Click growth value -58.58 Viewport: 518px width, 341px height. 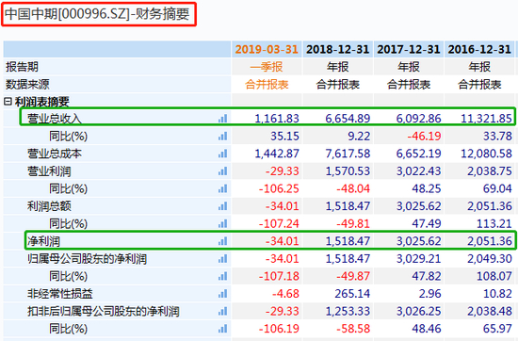pos(353,329)
